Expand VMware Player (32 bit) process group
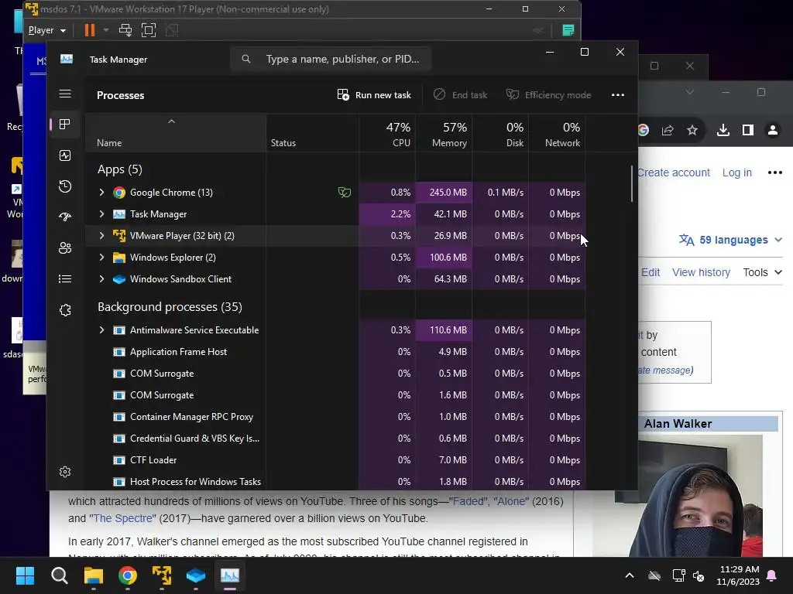 click(101, 236)
